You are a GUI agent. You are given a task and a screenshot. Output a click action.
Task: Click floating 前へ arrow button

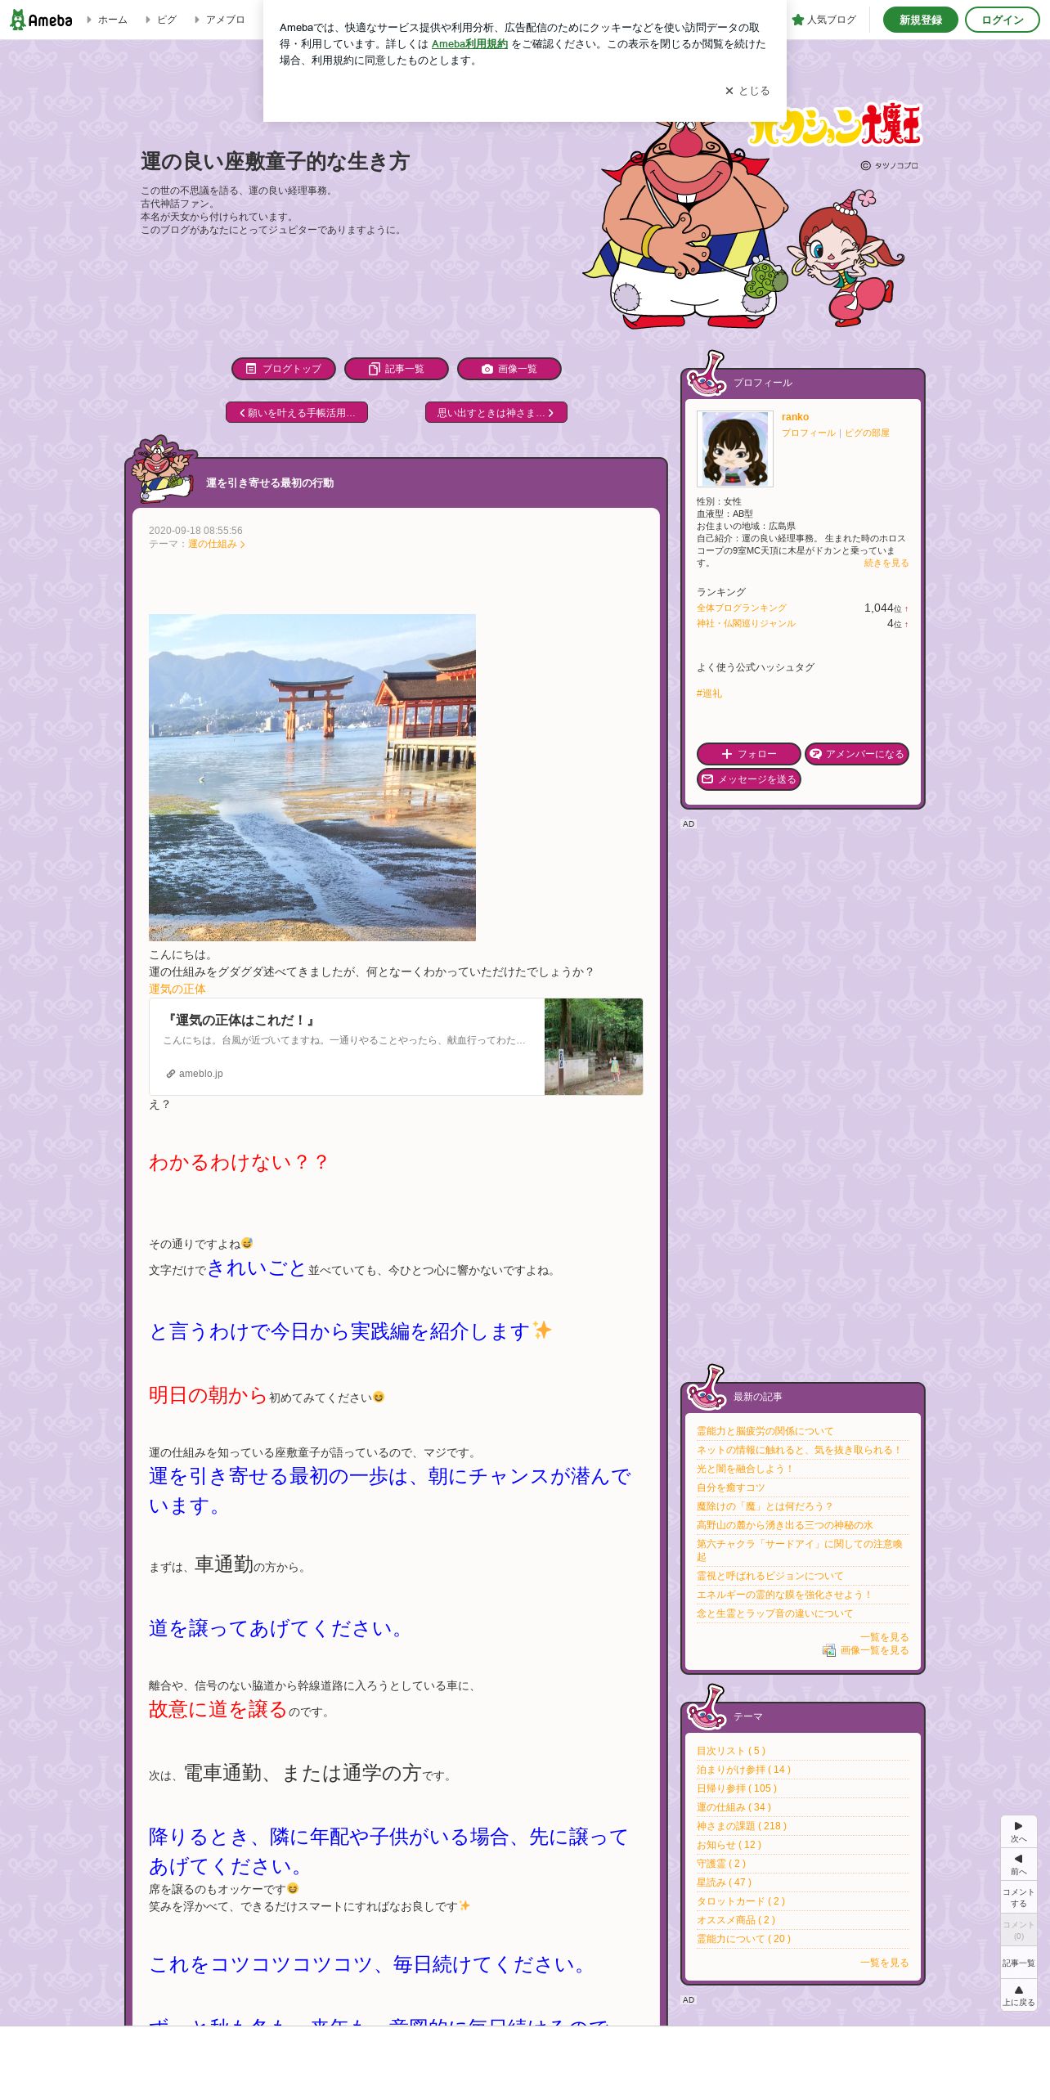1018,1864
